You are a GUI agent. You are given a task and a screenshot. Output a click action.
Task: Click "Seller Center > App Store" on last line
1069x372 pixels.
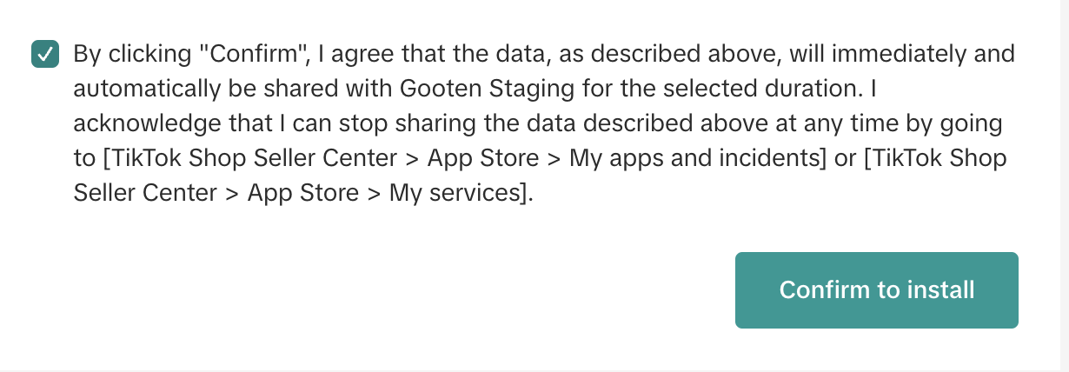pyautogui.click(x=216, y=194)
